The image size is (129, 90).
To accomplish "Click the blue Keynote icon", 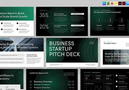I will (128, 3).
